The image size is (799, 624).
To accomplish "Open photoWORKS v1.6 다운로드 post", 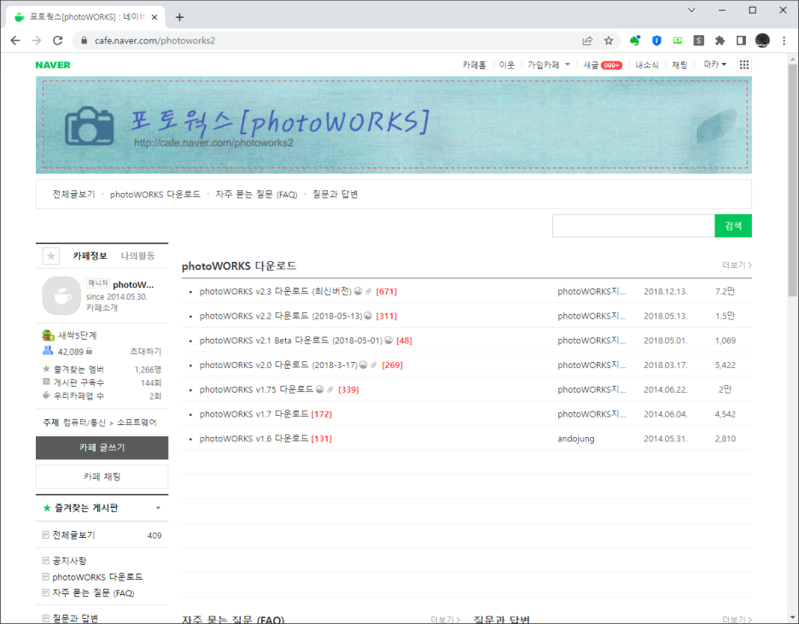I will coord(254,439).
